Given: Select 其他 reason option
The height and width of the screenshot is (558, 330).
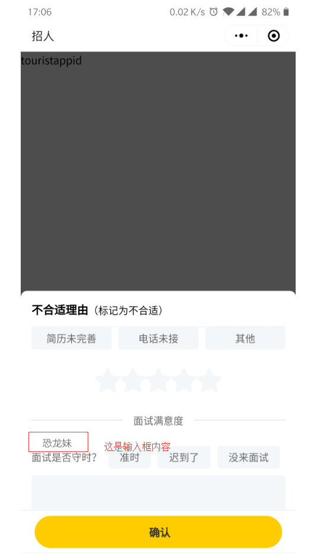Looking at the screenshot, I should pyautogui.click(x=245, y=338).
